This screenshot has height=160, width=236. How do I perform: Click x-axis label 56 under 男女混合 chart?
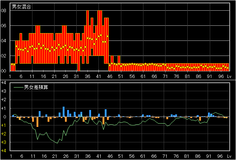pyautogui.click(x=132, y=77)
